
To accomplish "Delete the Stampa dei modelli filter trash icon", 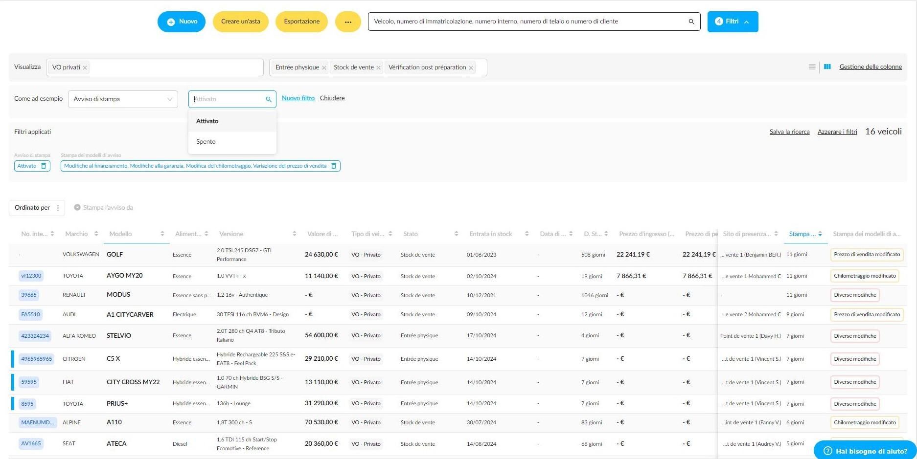I will tap(334, 166).
